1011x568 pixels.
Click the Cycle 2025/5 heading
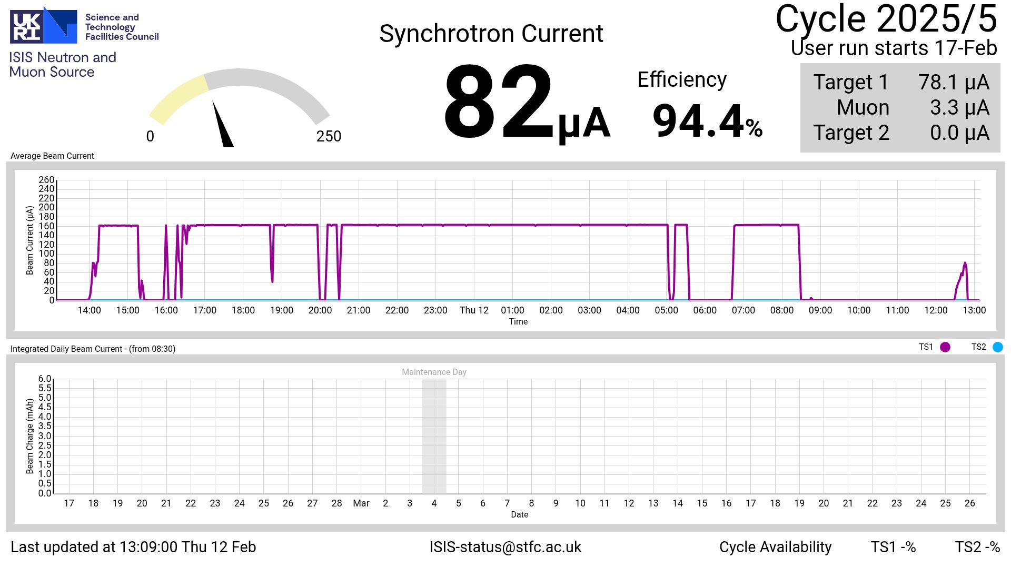tap(886, 19)
